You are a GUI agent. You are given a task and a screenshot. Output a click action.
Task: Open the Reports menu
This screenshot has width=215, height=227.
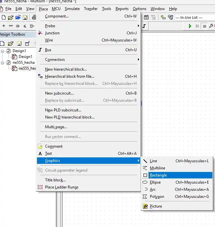pyautogui.click(x=122, y=9)
